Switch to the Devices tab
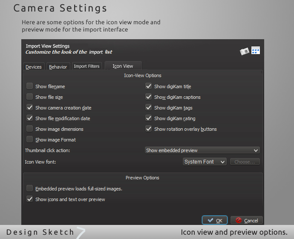Screen dimensions: 294x239 [34, 67]
